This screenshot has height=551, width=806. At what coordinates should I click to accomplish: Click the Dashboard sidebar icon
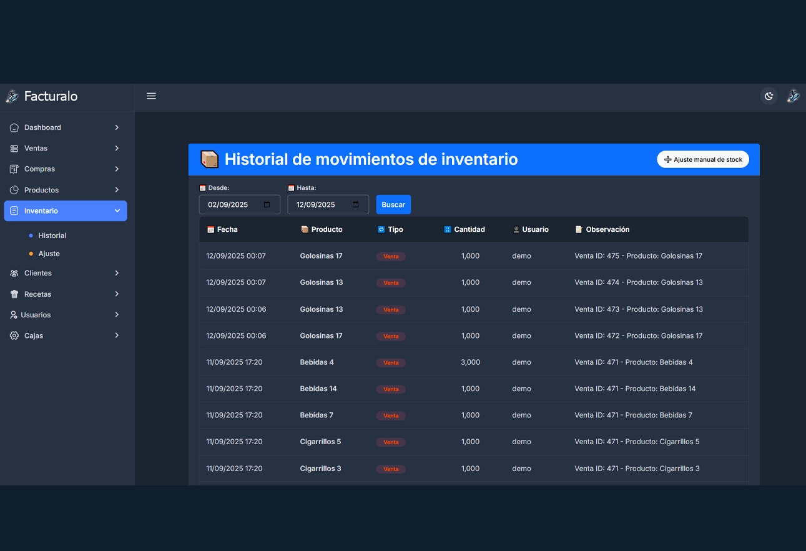click(14, 127)
